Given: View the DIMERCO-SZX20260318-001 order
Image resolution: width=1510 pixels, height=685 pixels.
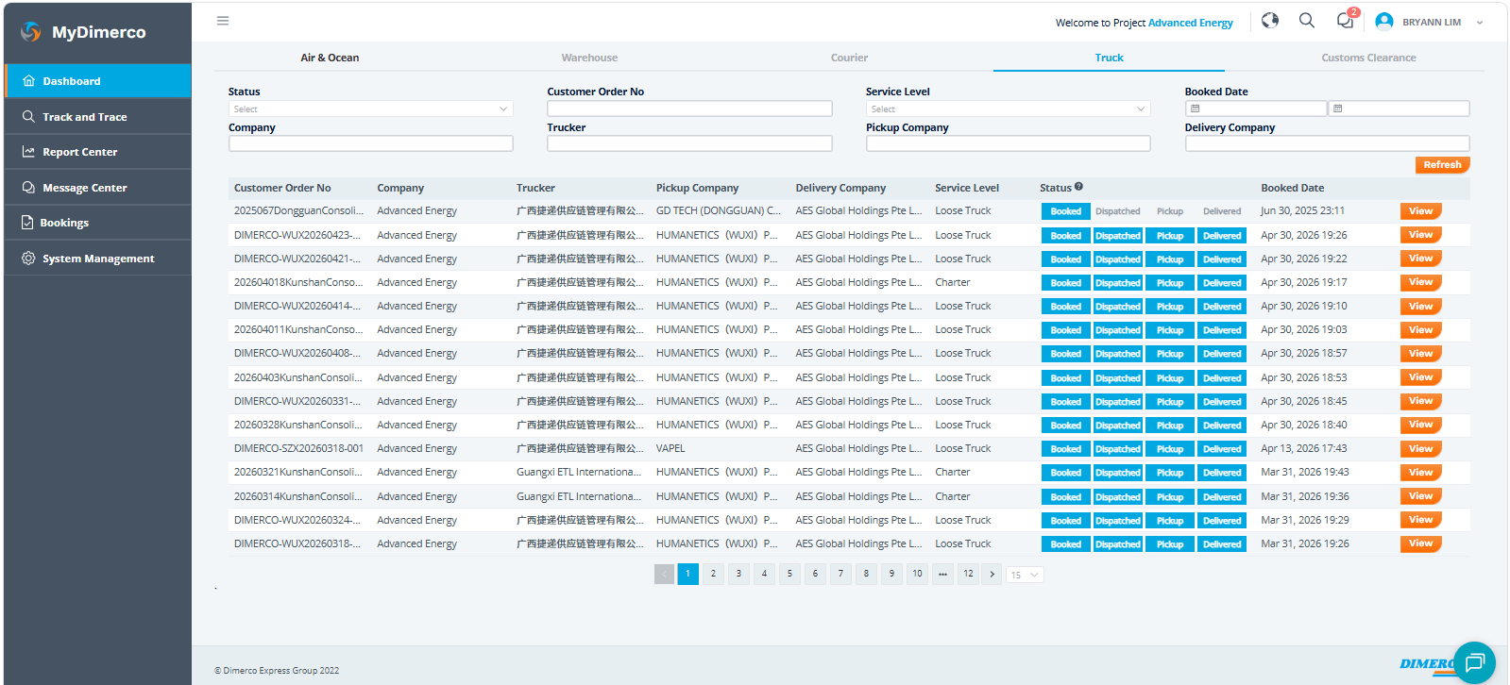Looking at the screenshot, I should click(x=1420, y=449).
